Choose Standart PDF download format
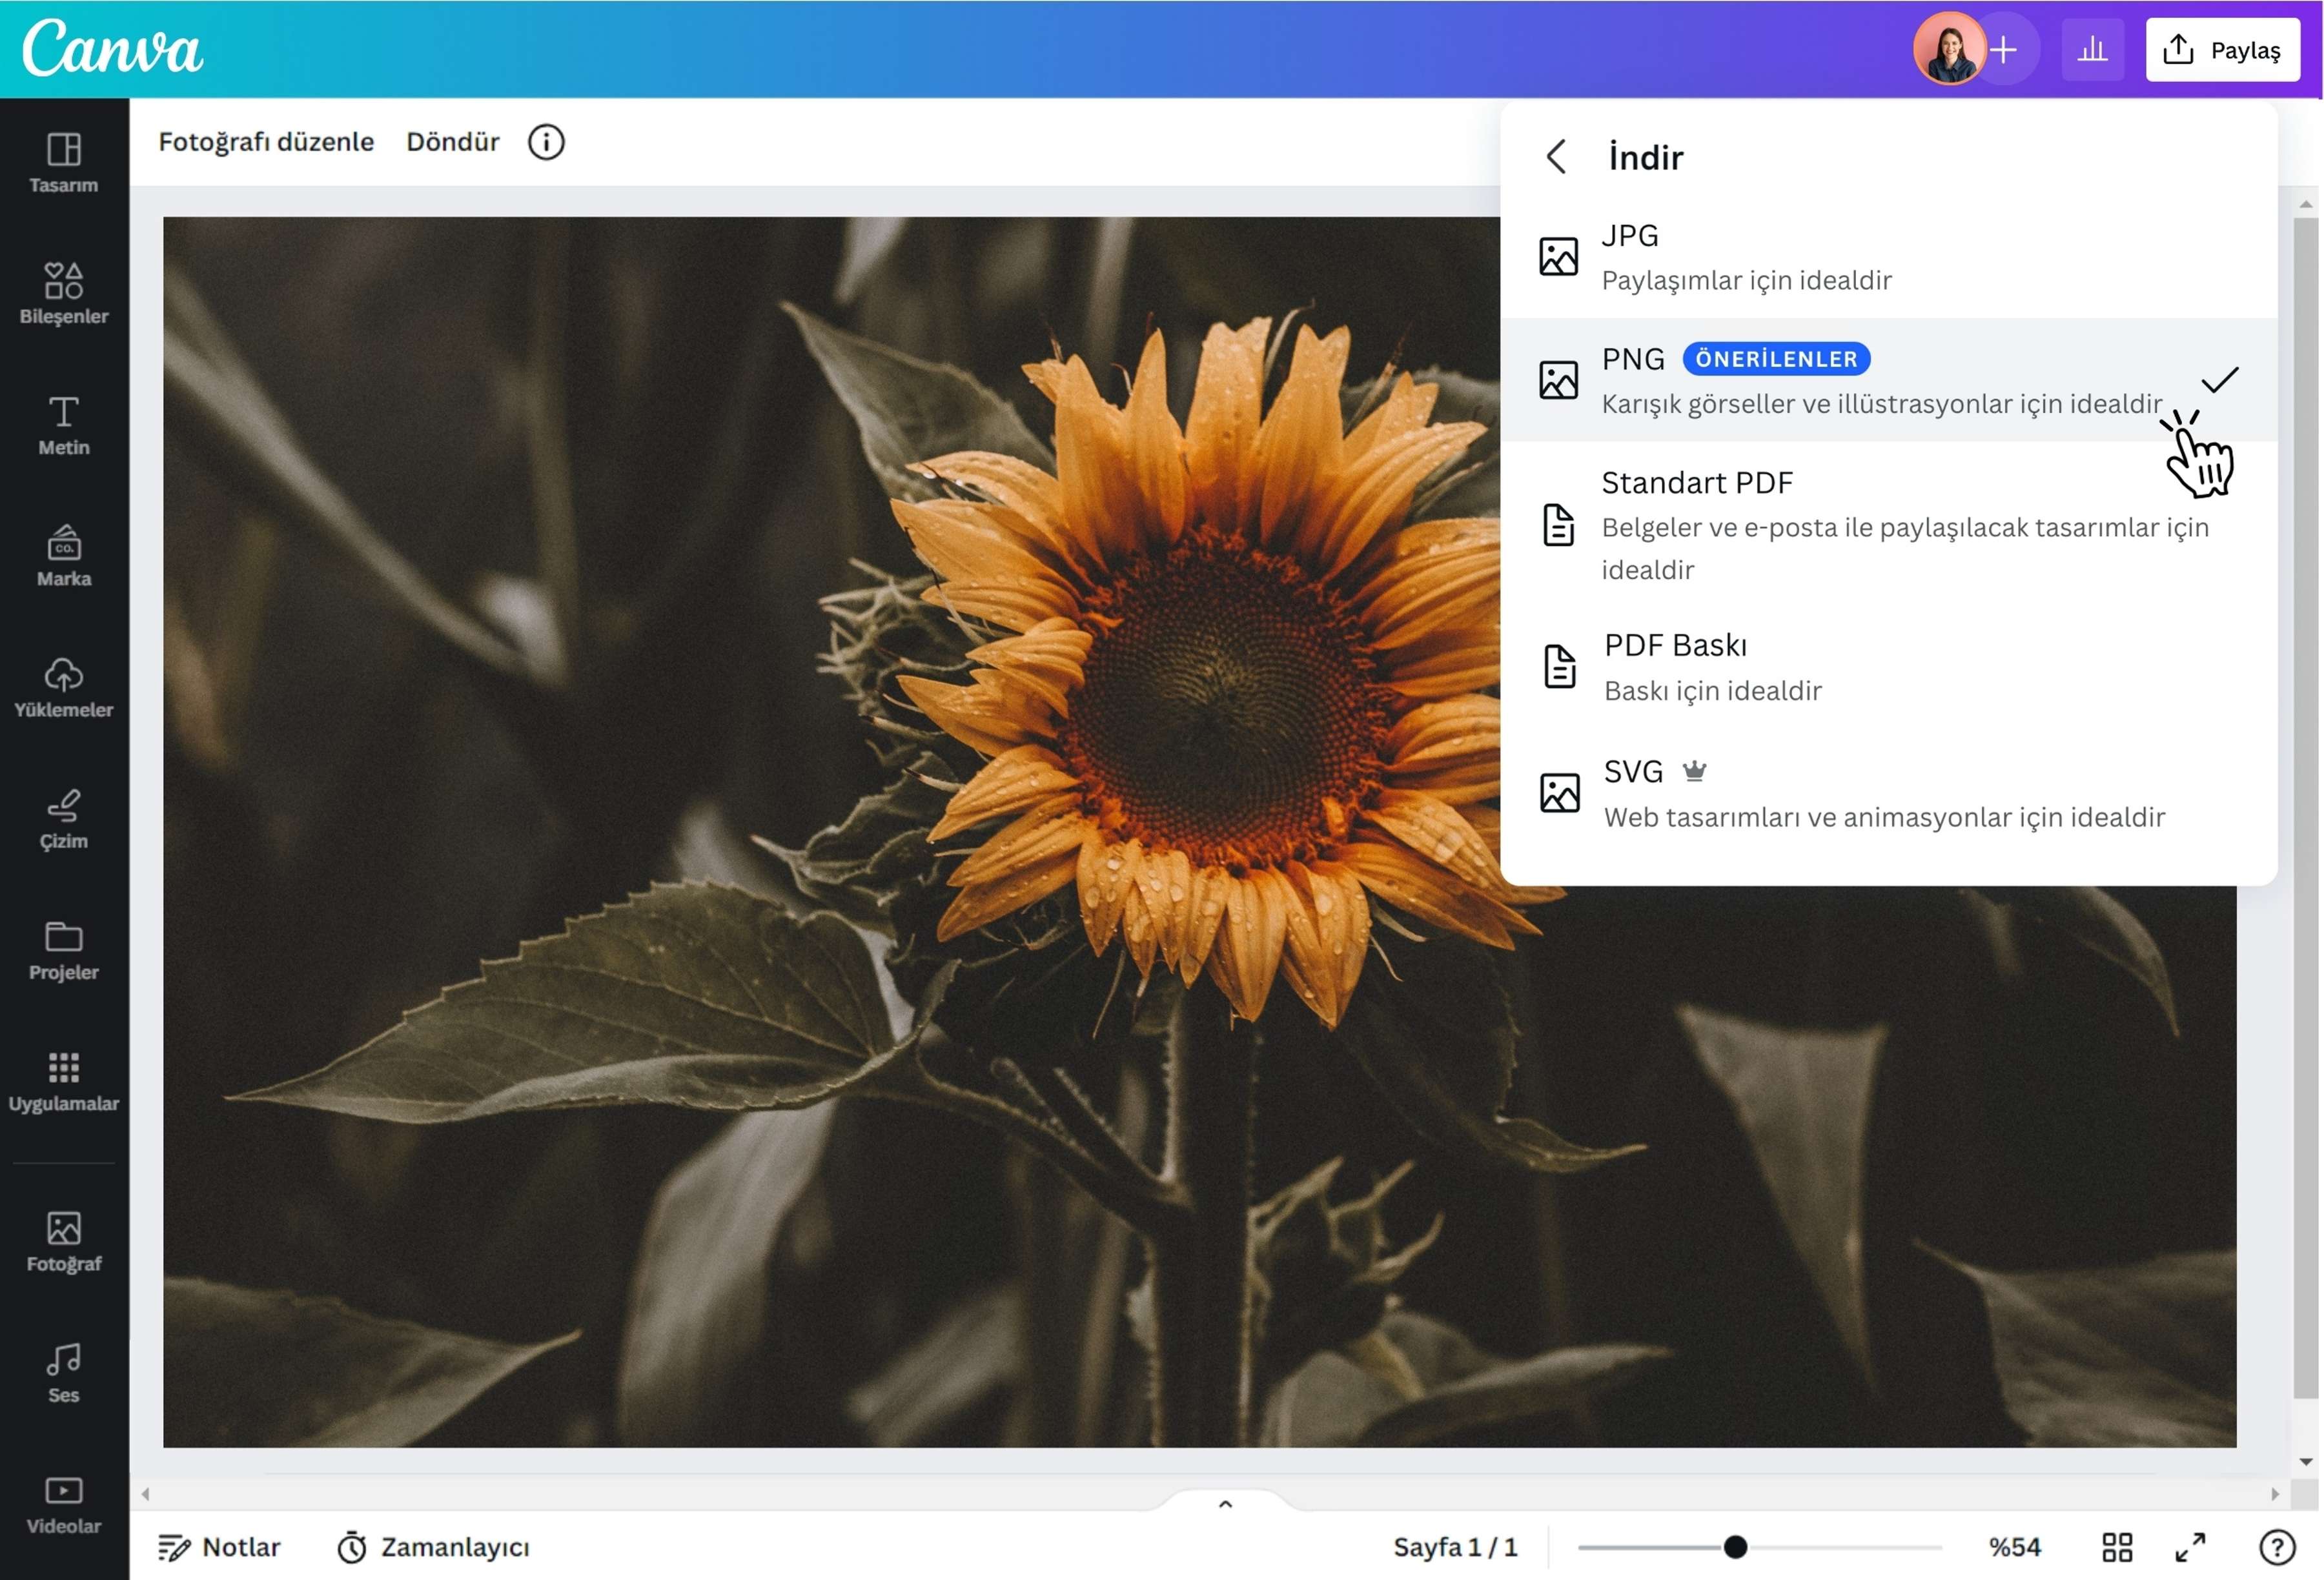The width and height of the screenshot is (2324, 1580). (x=1889, y=525)
